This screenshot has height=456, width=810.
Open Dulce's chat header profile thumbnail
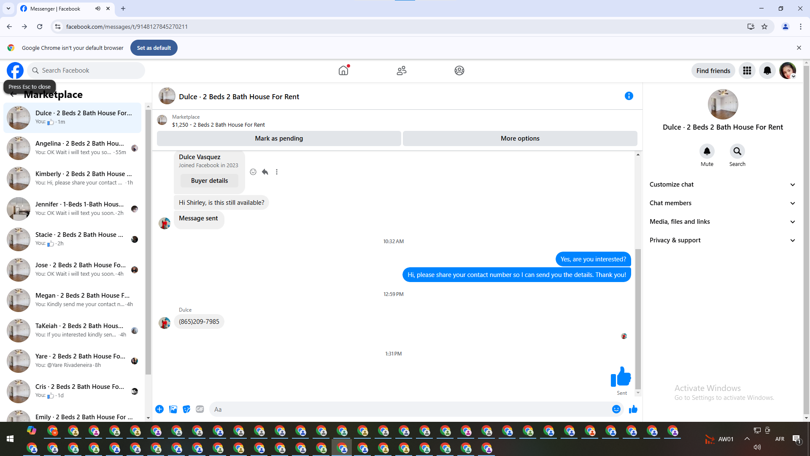pyautogui.click(x=167, y=96)
